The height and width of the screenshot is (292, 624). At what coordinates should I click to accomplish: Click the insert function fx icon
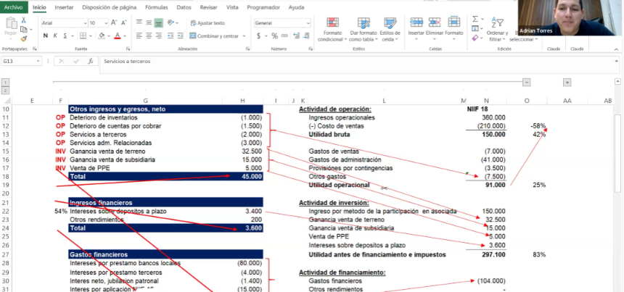pos(91,61)
